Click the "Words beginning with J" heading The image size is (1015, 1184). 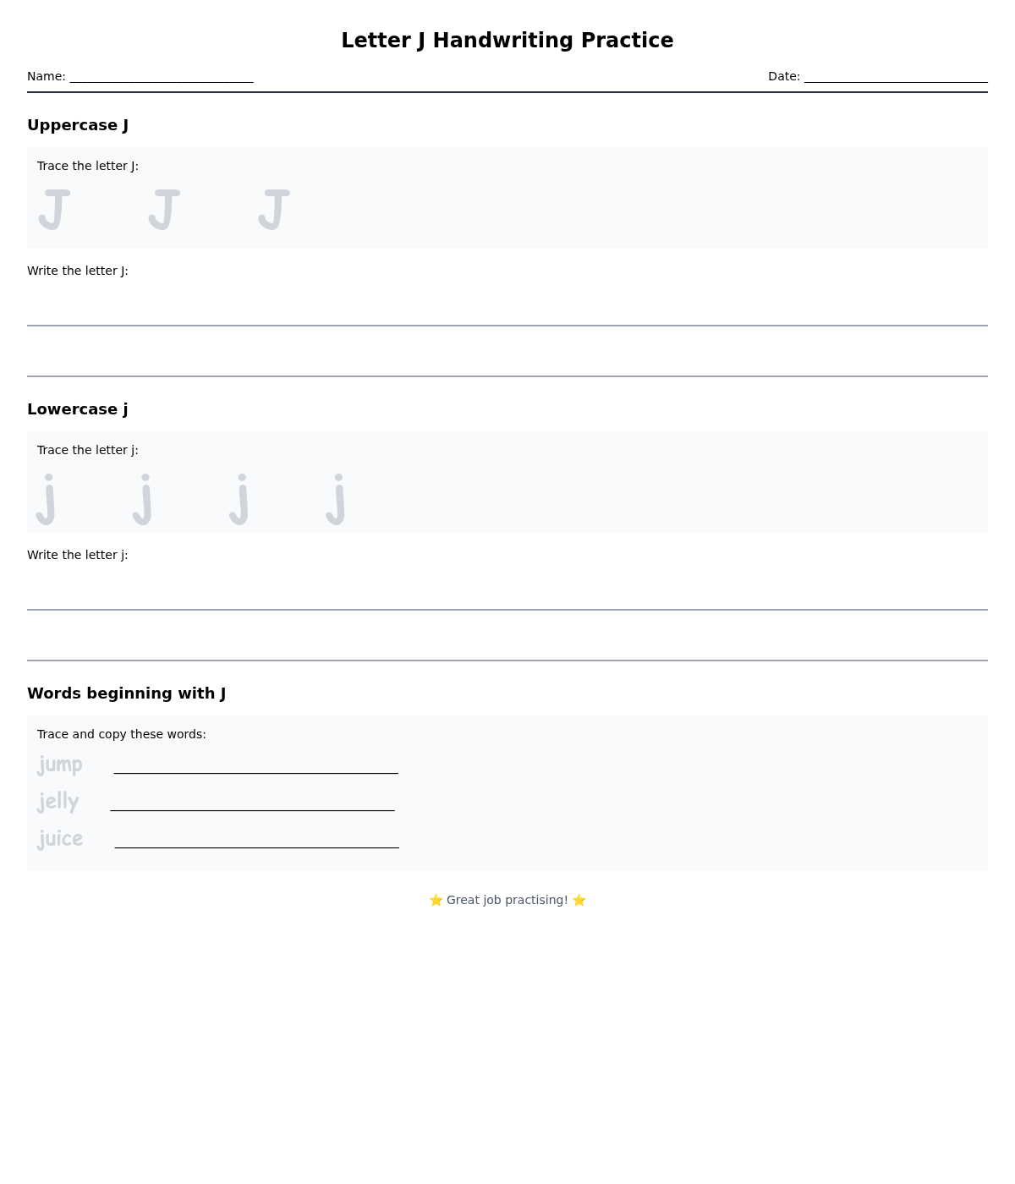(127, 693)
